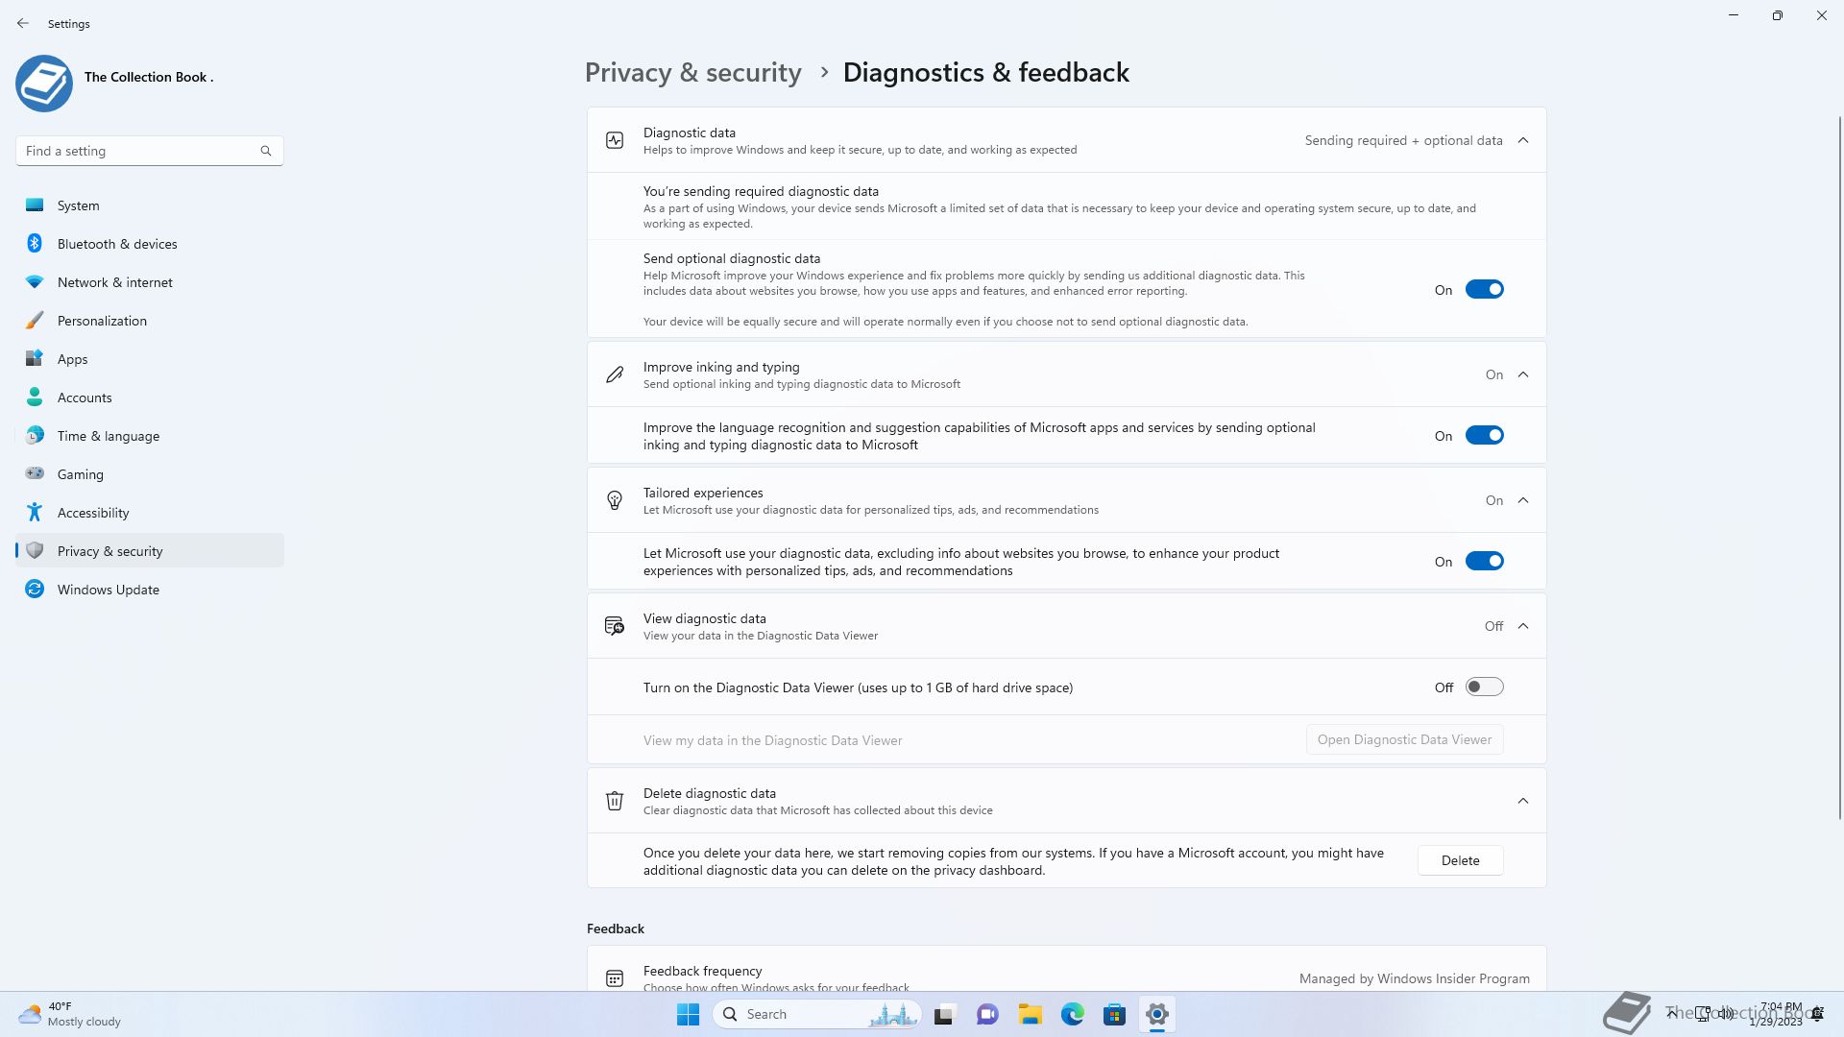Click the Diagnostic data pulse icon

(x=615, y=140)
